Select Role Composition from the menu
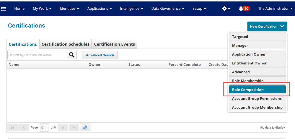 [x=257, y=90]
